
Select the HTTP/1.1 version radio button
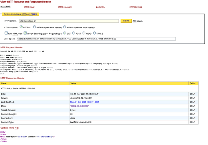[21, 27]
